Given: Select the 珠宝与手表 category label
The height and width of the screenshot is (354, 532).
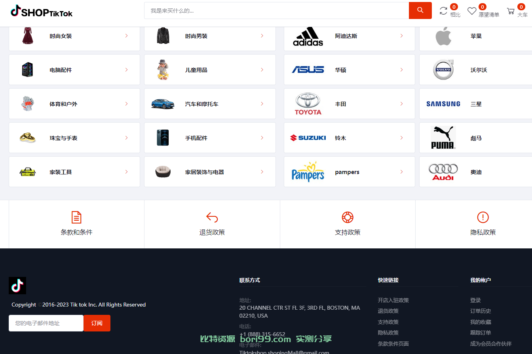Looking at the screenshot, I should click(x=63, y=138).
